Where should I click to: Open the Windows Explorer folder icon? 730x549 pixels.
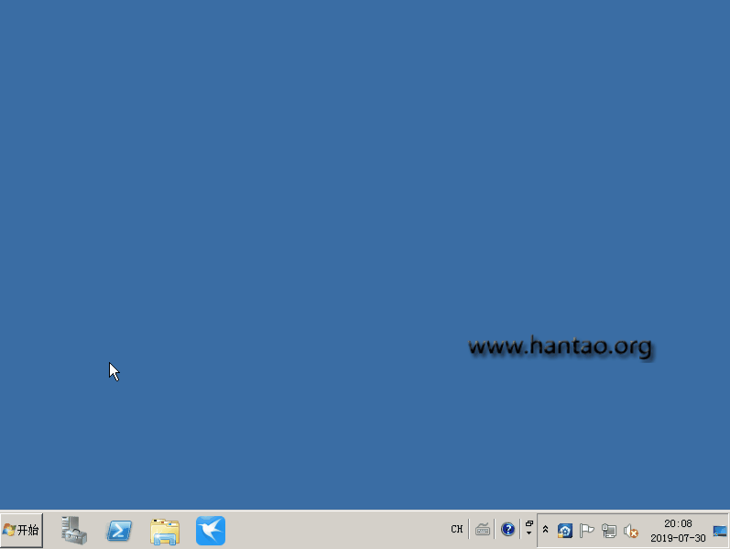(x=165, y=531)
